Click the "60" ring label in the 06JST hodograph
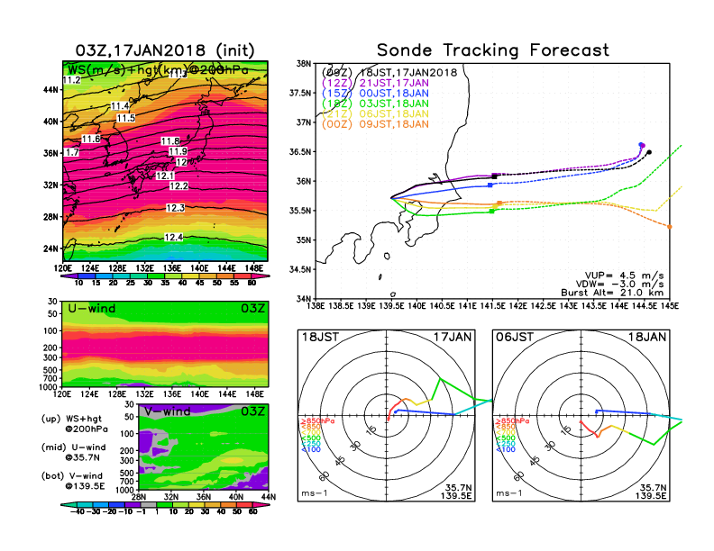The image size is (714, 551). point(519,476)
